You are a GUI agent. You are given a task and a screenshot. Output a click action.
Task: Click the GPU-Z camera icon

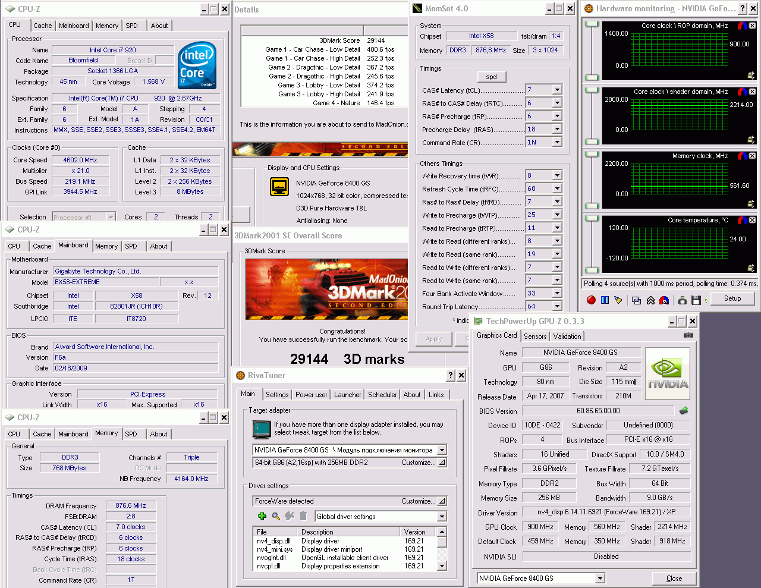point(688,335)
